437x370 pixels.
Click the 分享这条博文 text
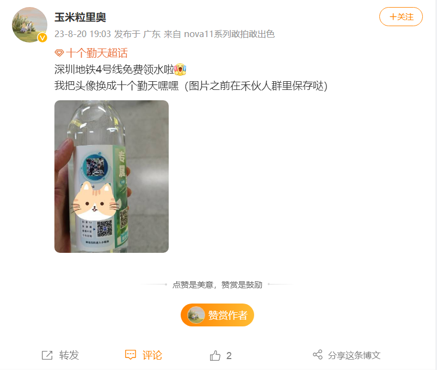point(354,355)
